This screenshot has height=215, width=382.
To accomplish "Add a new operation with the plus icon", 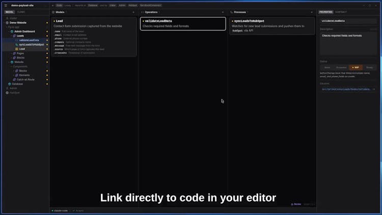I will 223,12.
